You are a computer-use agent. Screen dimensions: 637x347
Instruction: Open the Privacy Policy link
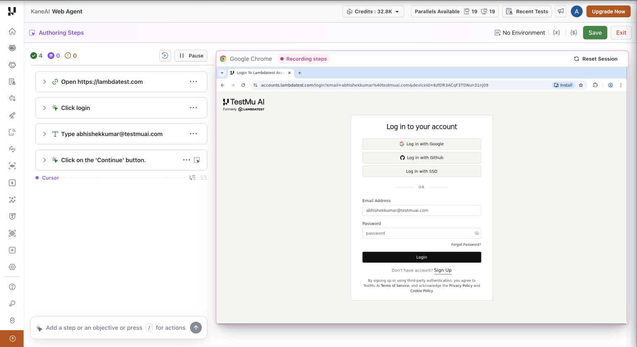(x=460, y=286)
